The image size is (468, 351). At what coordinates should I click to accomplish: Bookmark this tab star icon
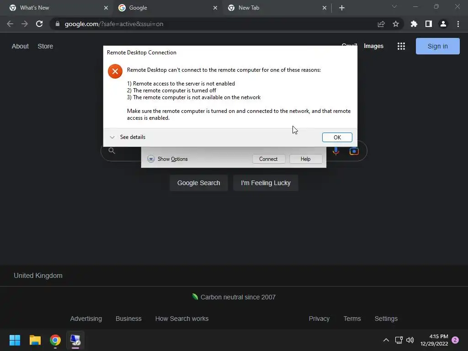(x=396, y=24)
